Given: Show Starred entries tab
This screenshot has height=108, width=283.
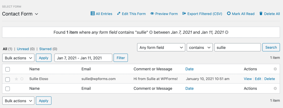Looking at the screenshot, I should point(45,49).
